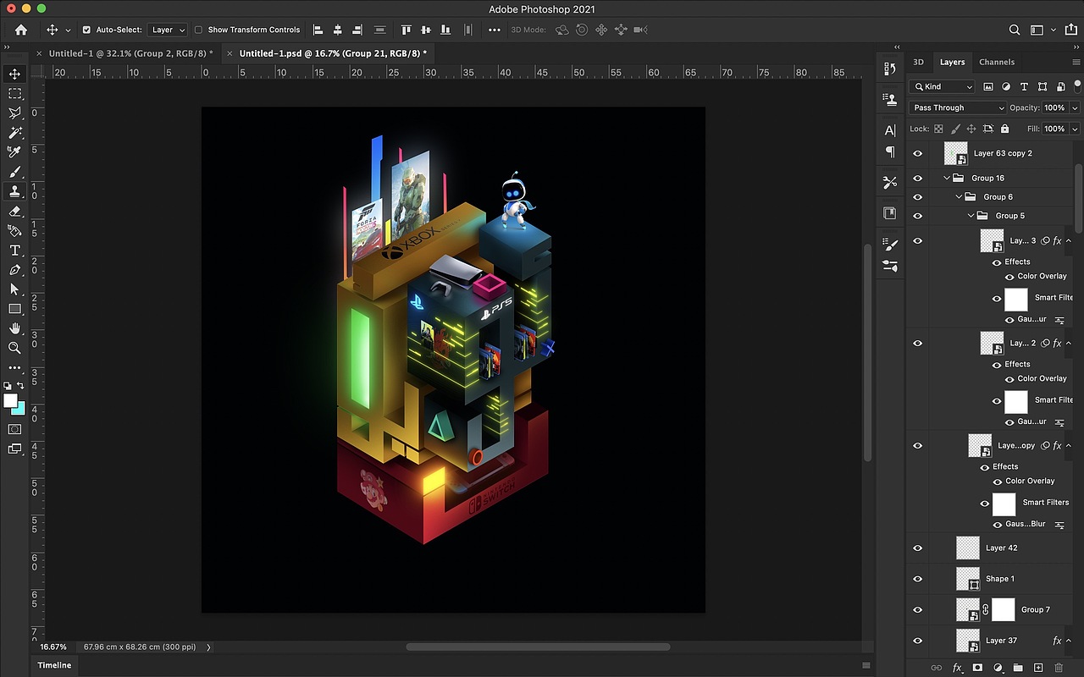
Task: Open the Kind filter dropdown
Action: pos(943,86)
